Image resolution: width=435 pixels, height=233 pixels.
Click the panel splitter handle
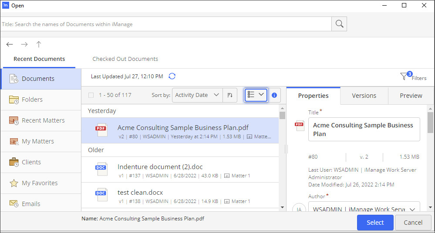tap(287, 149)
